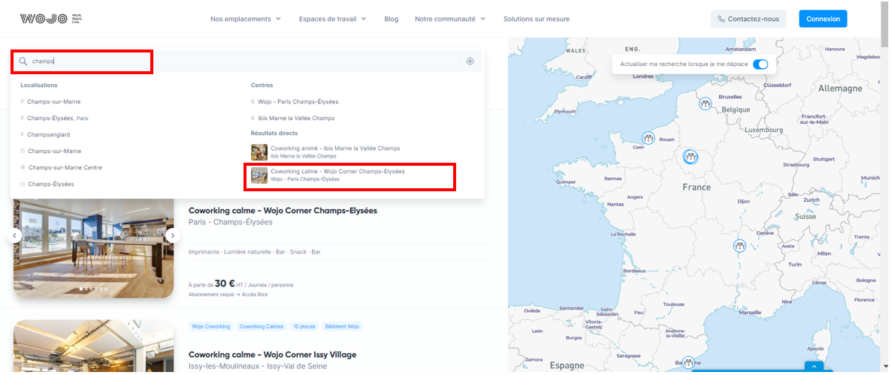892x375 pixels.
Task: Click the magnifier icon in search bar
Action: pyautogui.click(x=23, y=61)
